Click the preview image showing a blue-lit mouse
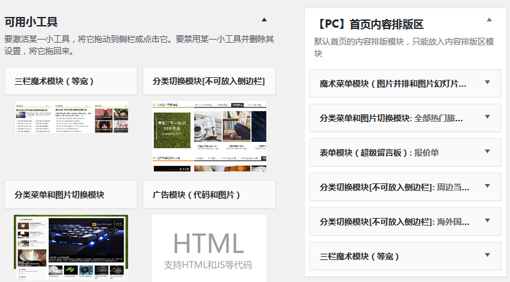 tap(71, 247)
